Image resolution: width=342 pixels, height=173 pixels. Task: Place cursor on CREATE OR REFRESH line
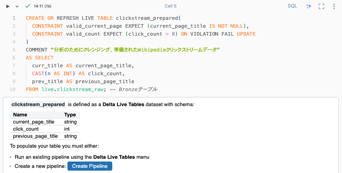point(103,18)
